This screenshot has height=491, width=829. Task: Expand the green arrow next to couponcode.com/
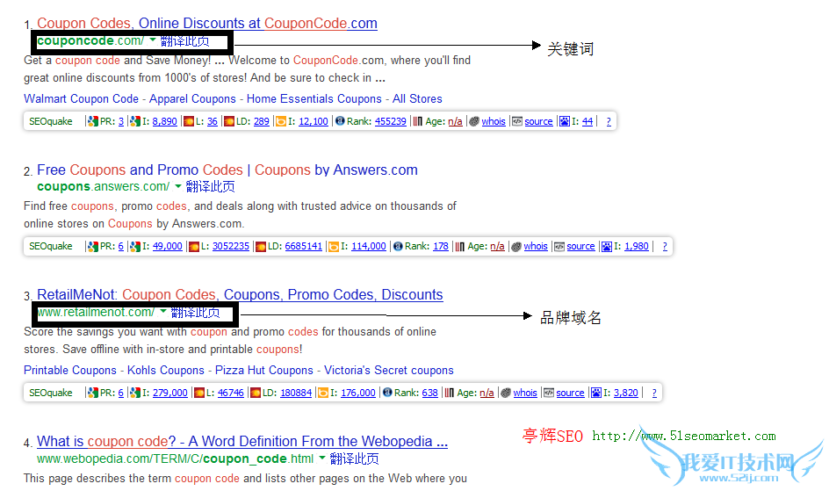(x=153, y=40)
